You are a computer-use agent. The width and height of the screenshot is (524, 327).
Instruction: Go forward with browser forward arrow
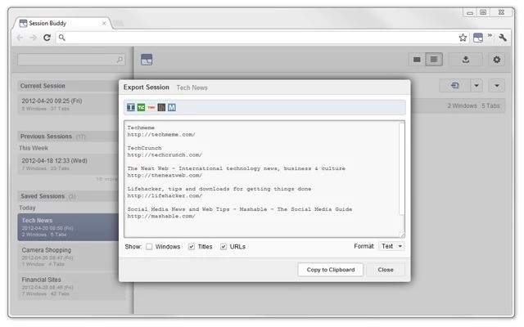(33, 38)
